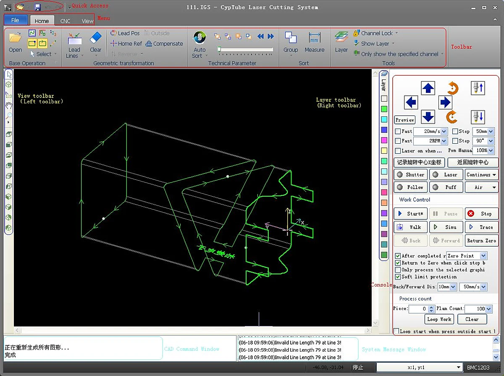This screenshot has height=376, width=504.
Task: Click the Start* button
Action: (410, 214)
